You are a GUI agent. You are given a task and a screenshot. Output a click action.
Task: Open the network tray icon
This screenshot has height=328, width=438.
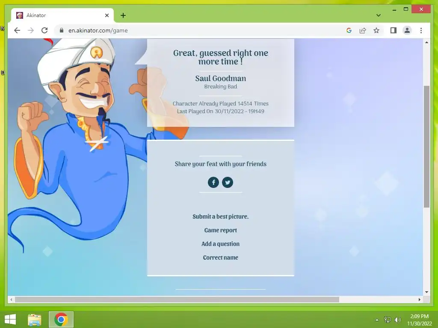click(387, 319)
